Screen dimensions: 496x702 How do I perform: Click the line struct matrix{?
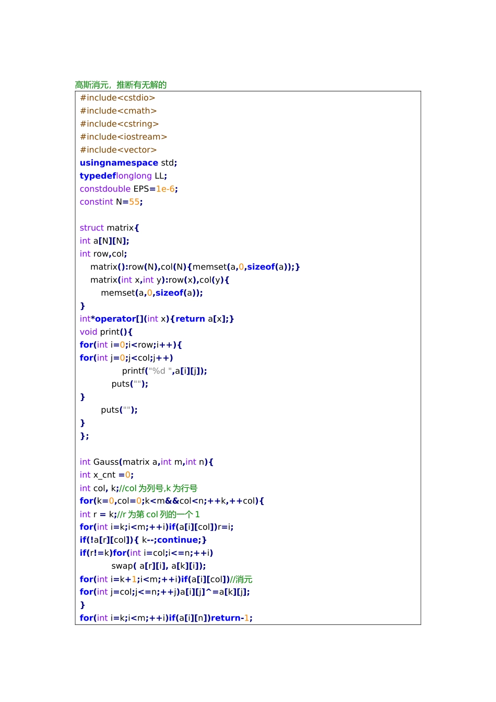coord(110,228)
